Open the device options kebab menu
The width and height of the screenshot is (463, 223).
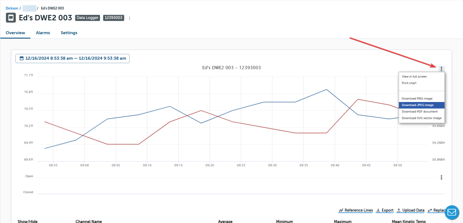[x=130, y=19]
